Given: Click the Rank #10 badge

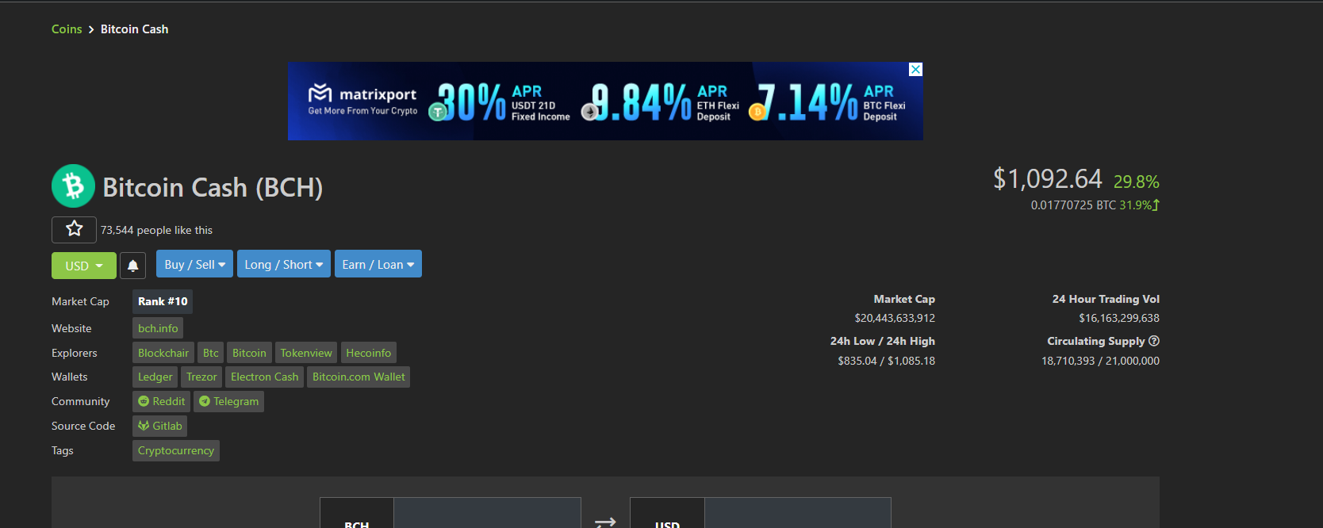Looking at the screenshot, I should pyautogui.click(x=163, y=301).
